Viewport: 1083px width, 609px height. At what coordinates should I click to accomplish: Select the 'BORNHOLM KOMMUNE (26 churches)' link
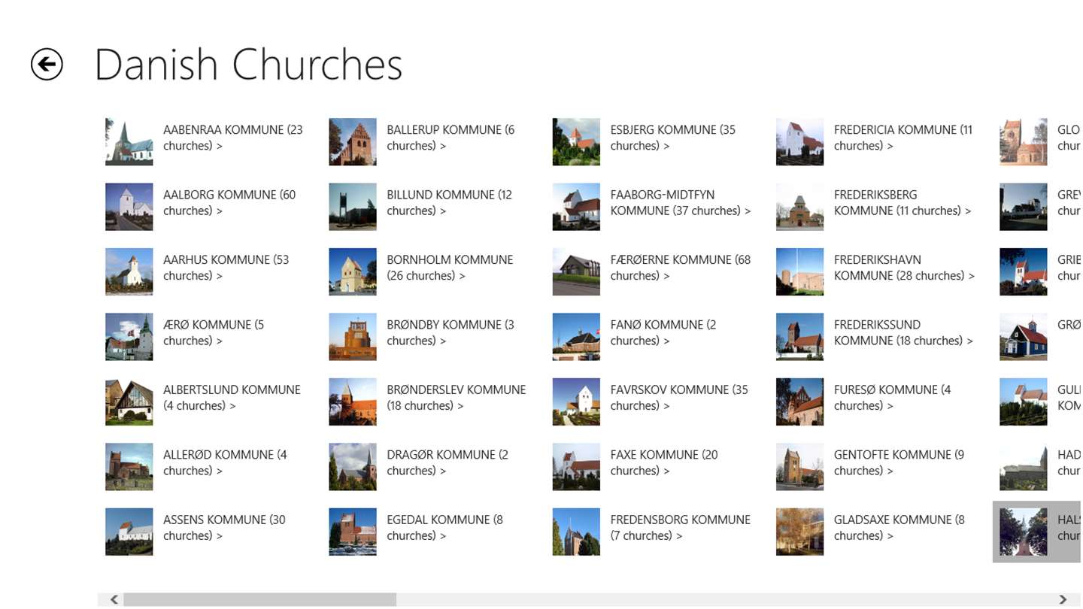tap(450, 268)
